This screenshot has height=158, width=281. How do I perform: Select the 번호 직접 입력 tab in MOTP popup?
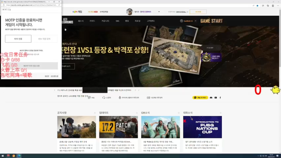44,39
